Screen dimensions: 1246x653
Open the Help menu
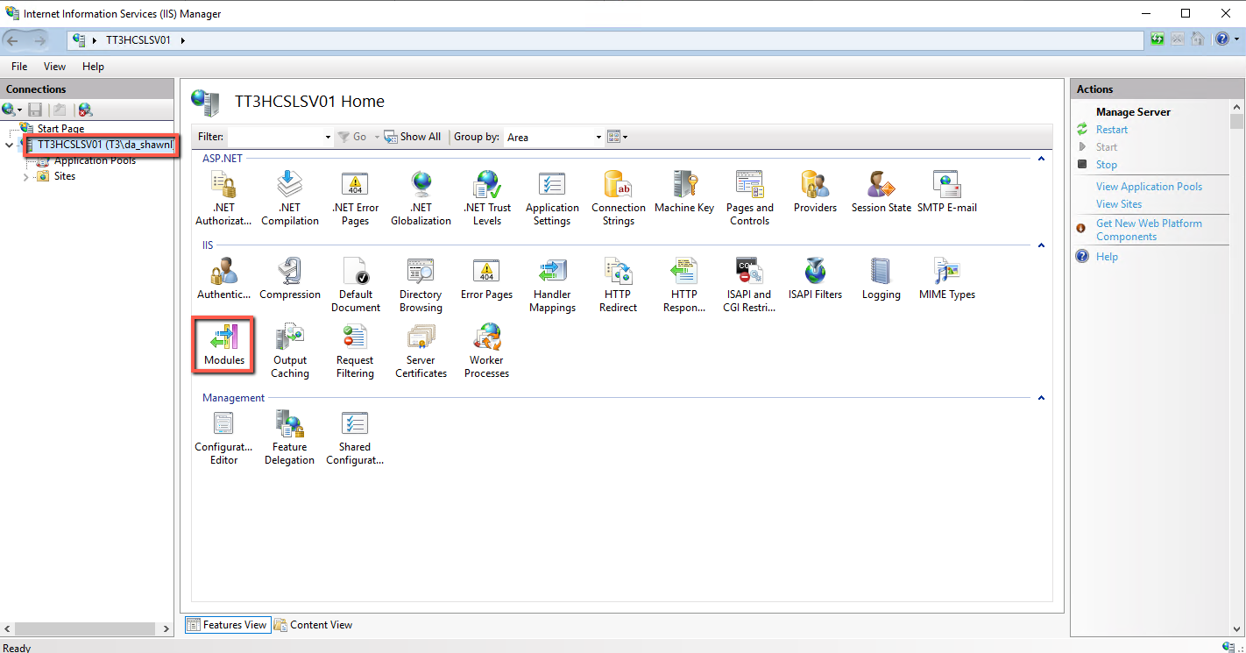coord(93,67)
